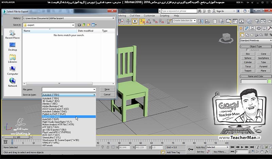Image resolution: width=272 pixels, height=159 pixels.
Task: Choose All Formats in type list
Action: (x=69, y=145)
